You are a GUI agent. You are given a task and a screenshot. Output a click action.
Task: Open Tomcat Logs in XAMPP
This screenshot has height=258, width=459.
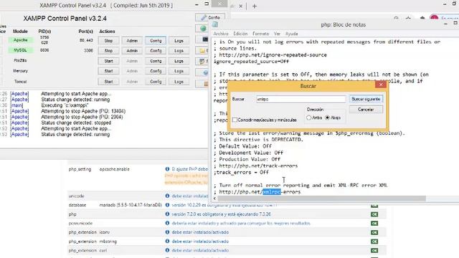(179, 82)
